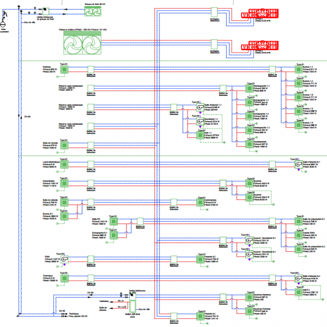Image resolution: width=327 pixels, height=327 pixels.
Task: Click the Cabines cassette unit
Action: (64, 69)
